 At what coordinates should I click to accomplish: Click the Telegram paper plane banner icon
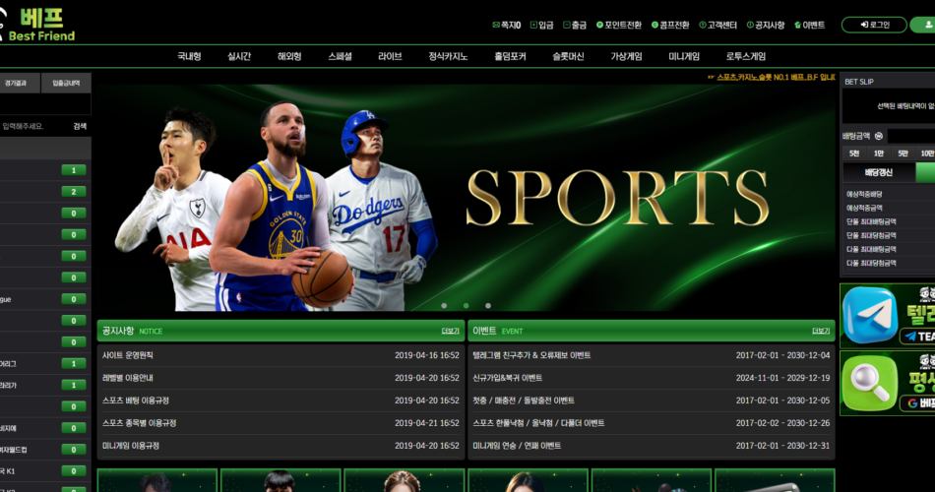(868, 314)
